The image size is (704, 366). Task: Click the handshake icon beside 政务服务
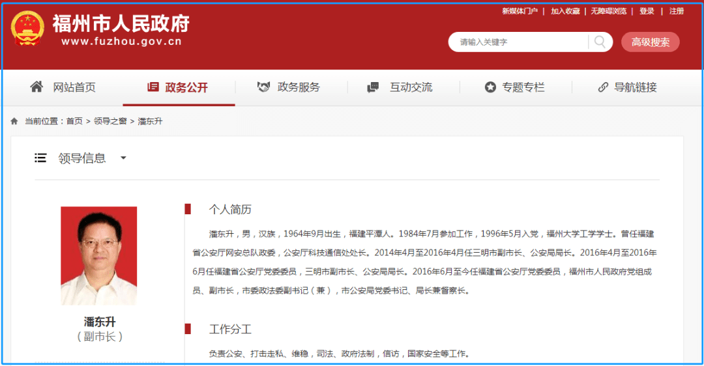pos(263,87)
